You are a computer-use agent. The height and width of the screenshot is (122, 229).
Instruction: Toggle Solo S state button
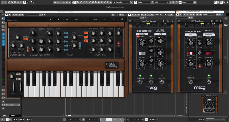[58, 2]
